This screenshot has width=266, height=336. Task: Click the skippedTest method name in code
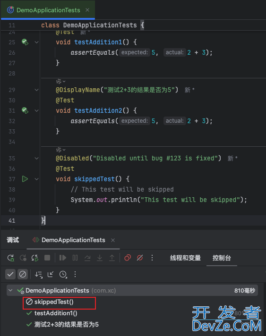click(94, 179)
